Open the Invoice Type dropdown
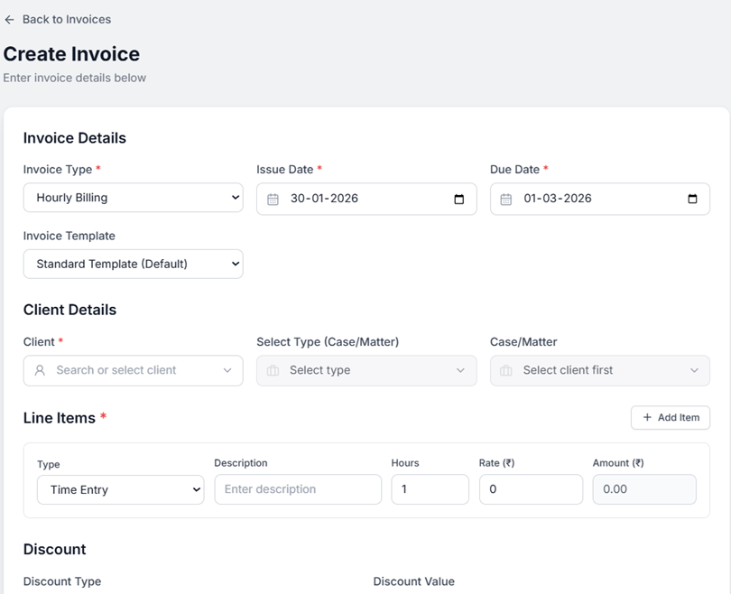Image resolution: width=731 pixels, height=604 pixels. click(x=133, y=198)
